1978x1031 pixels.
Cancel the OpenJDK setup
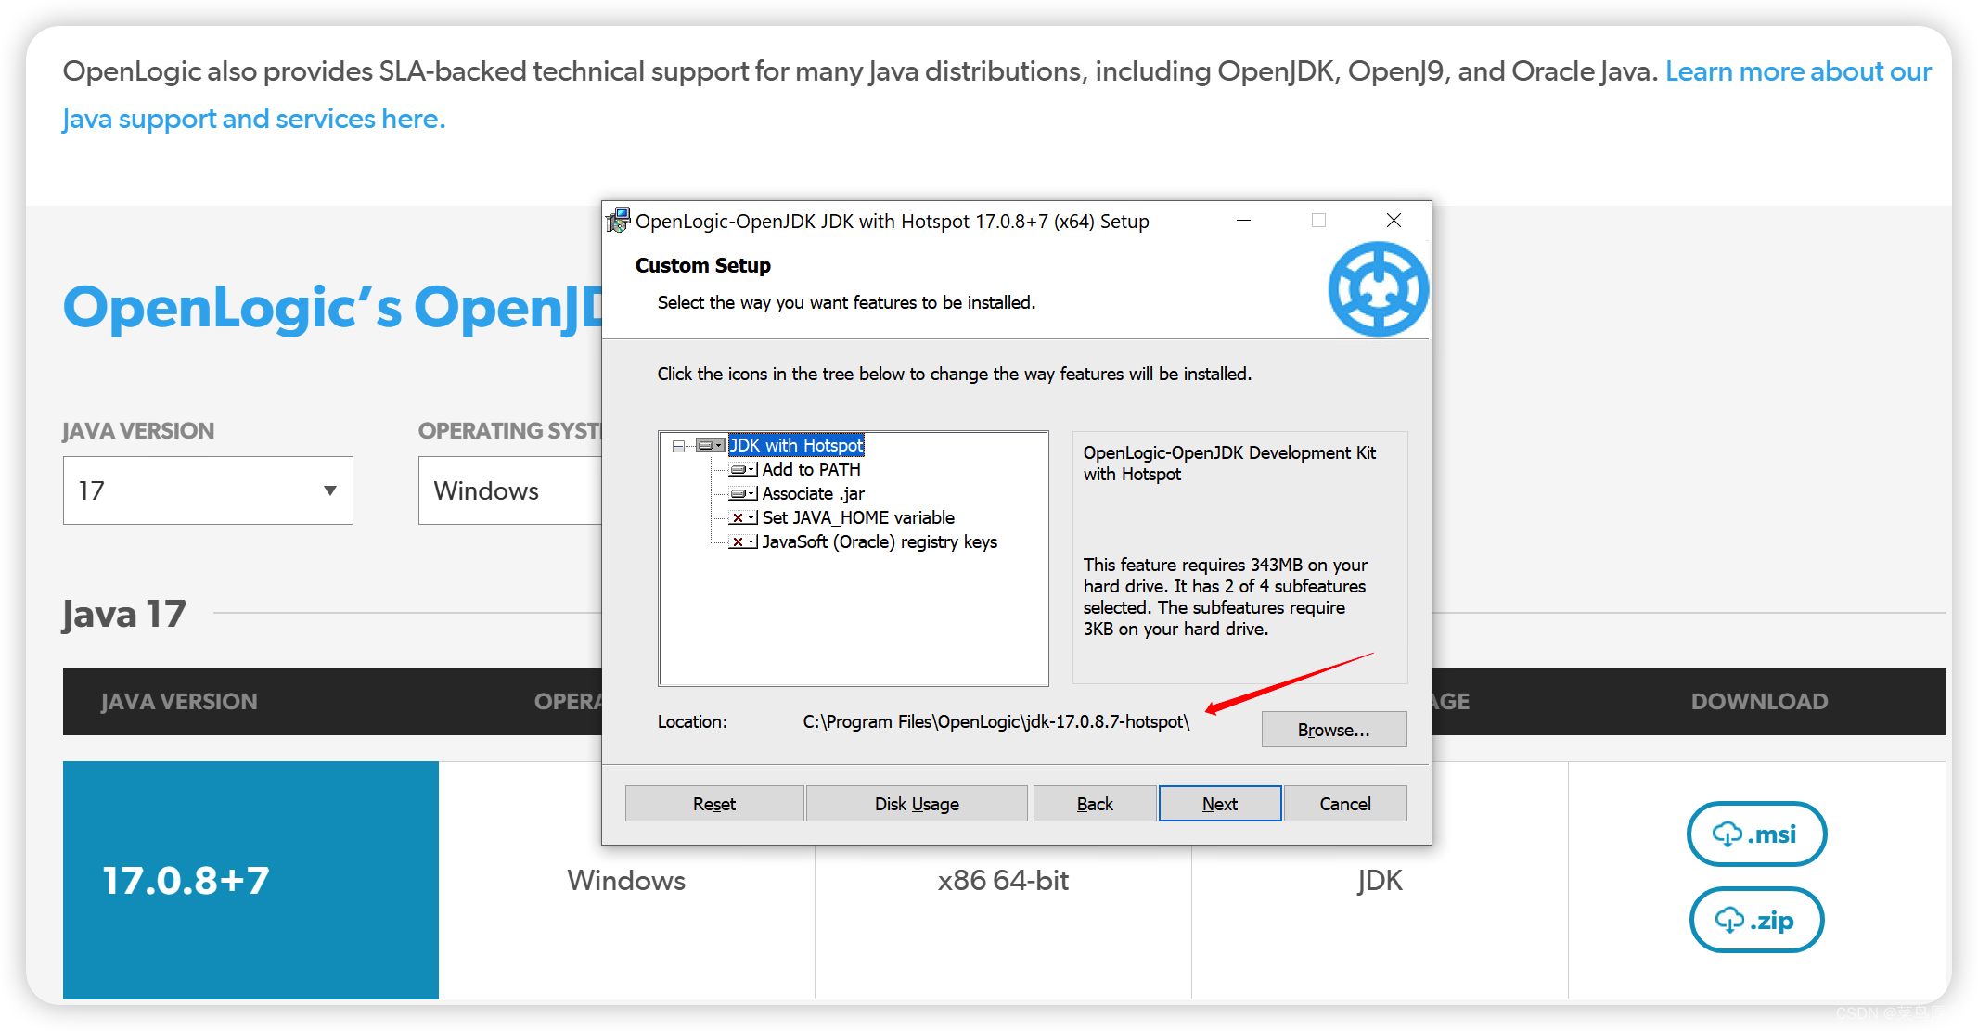(1345, 804)
